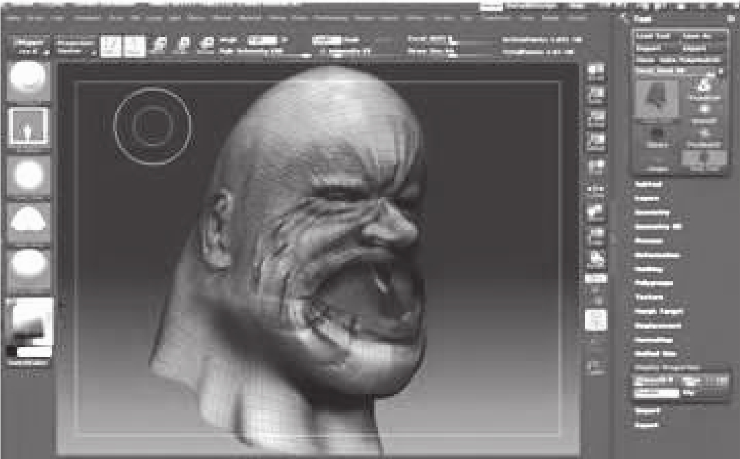Activate Rotate transform mode in top shelf
Image resolution: width=740 pixels, height=459 pixels.
(206, 46)
